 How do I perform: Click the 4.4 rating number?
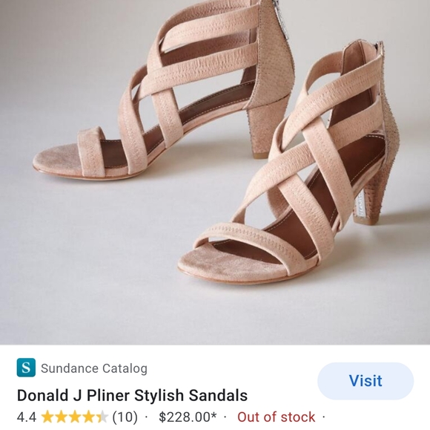pyautogui.click(x=27, y=417)
